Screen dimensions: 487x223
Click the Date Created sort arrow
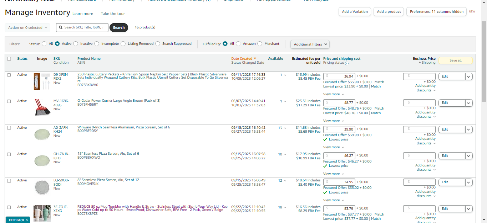pos(255,58)
